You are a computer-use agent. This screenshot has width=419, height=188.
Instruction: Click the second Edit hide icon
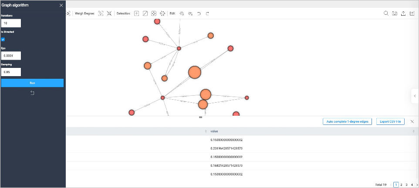[190, 13]
